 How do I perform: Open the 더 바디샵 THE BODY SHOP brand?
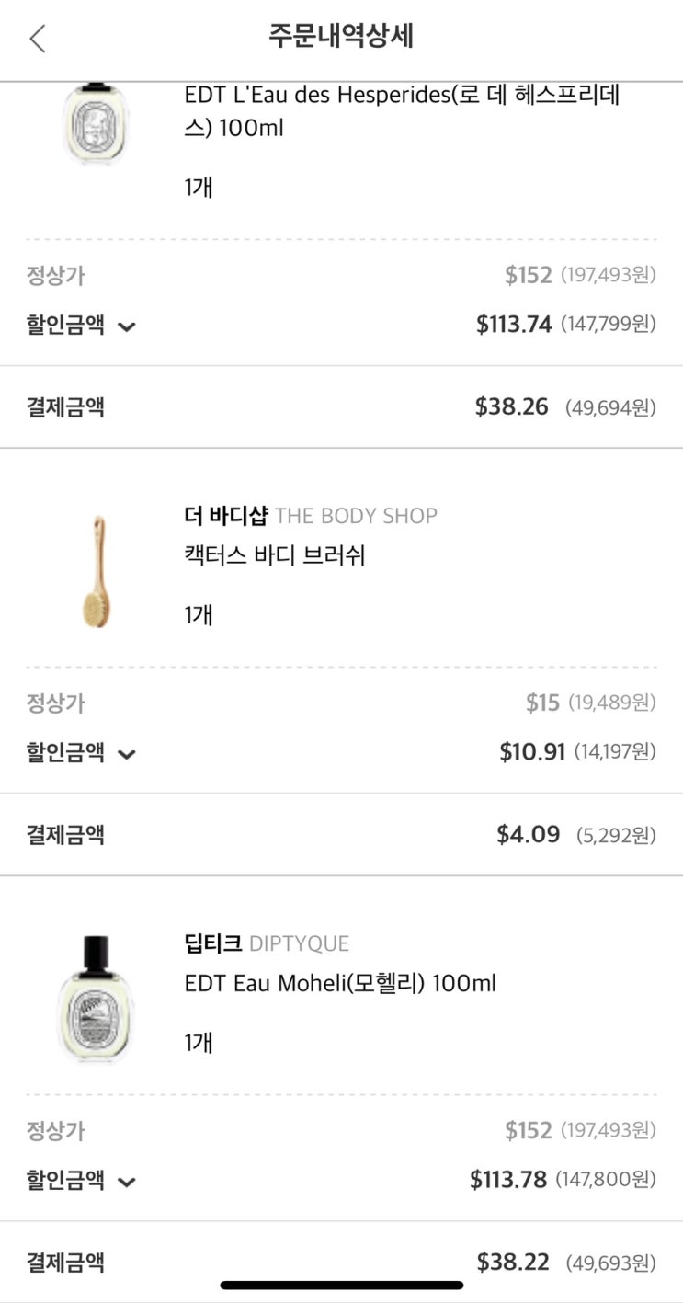click(x=311, y=516)
